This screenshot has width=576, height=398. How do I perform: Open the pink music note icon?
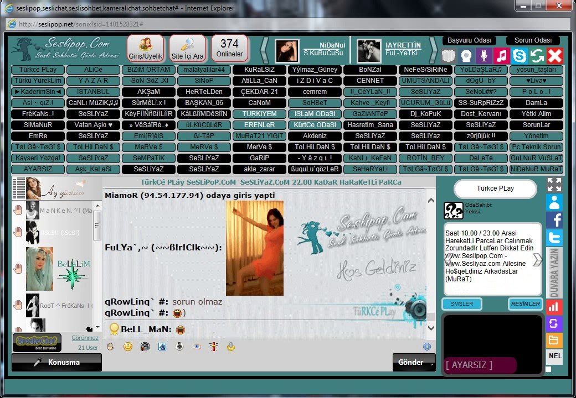tap(501, 56)
